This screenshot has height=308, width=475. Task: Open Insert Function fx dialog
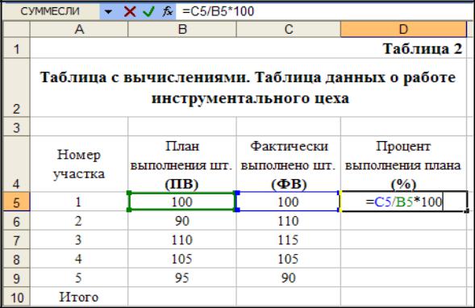(x=167, y=12)
